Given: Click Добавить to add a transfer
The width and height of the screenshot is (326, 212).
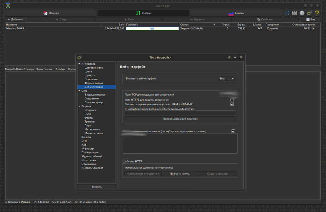Looking at the screenshot, I should [x=15, y=19].
